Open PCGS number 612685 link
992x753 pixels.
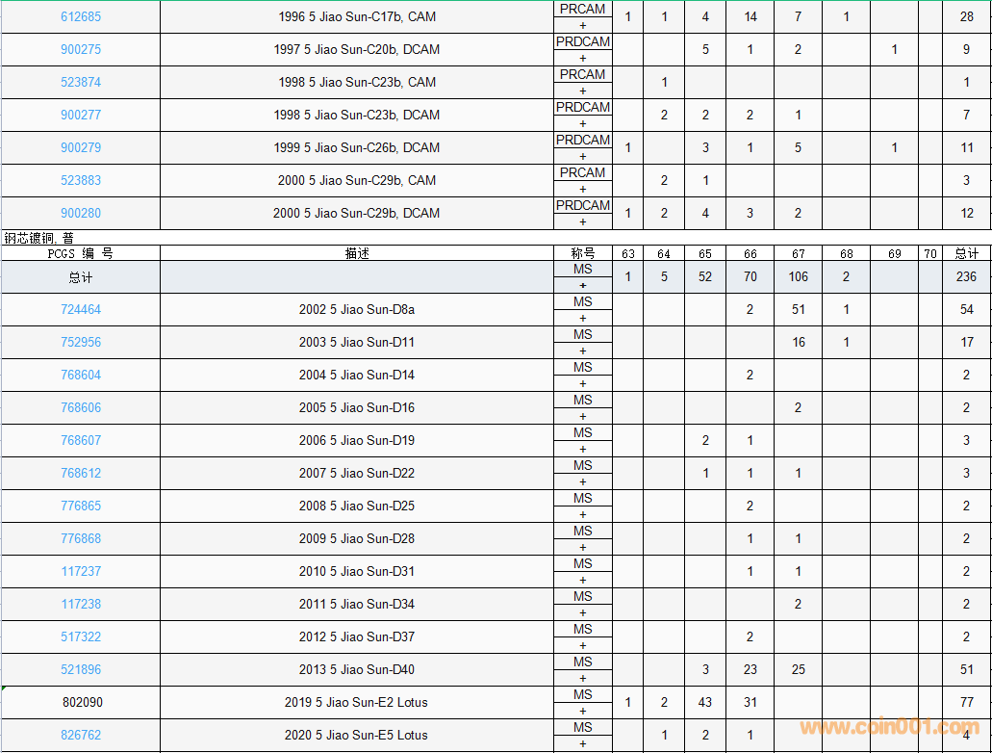[x=81, y=16]
